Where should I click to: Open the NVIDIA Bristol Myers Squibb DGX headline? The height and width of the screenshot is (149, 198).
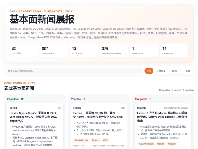pos(33,117)
